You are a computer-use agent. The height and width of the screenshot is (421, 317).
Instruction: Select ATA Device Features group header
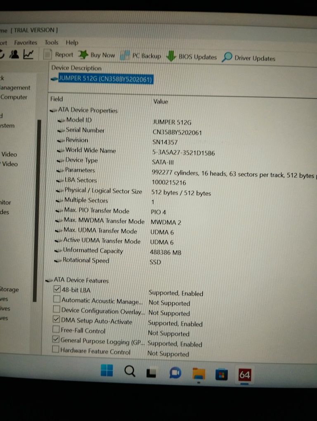point(81,280)
